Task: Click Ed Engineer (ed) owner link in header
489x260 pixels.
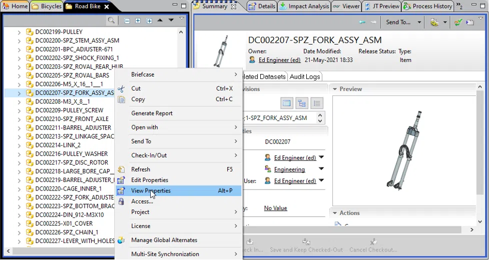Action: coord(279,60)
